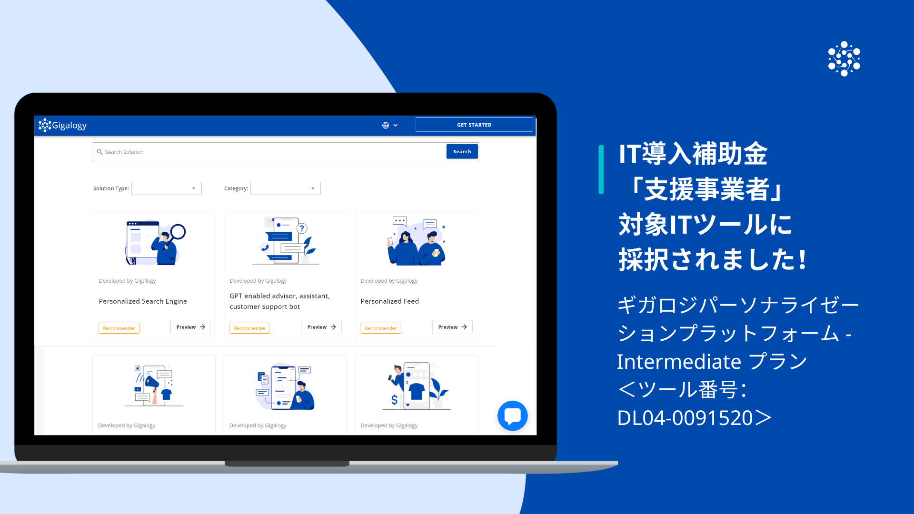Click GET STARTED button in navbar
914x514 pixels.
474,125
